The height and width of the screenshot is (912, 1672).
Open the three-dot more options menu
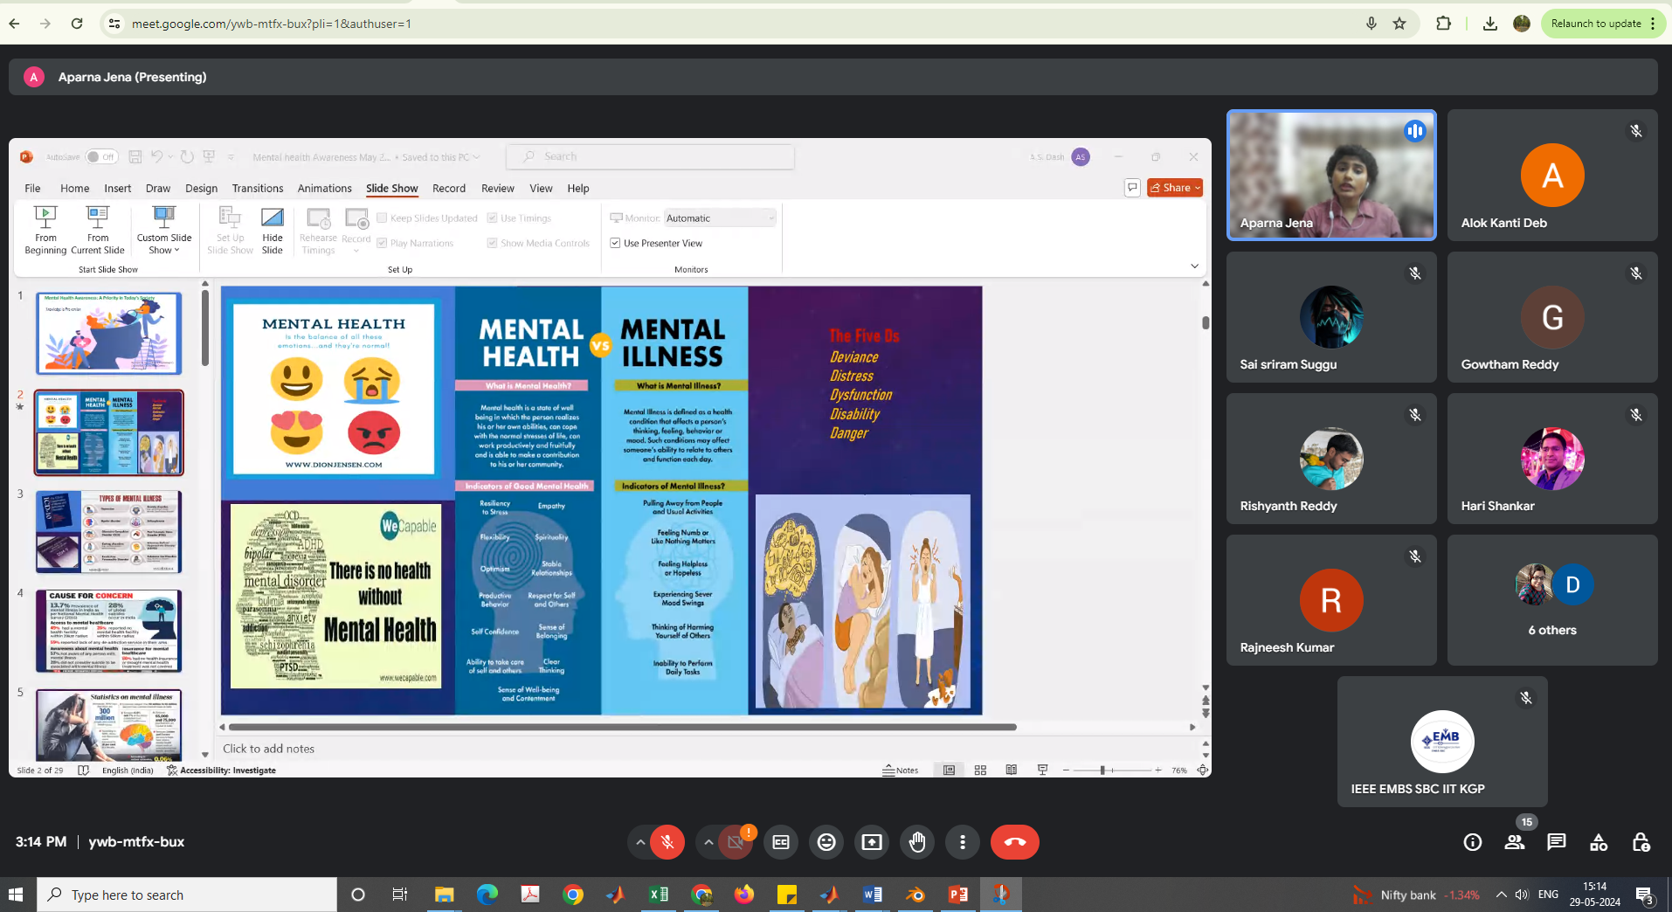click(963, 842)
